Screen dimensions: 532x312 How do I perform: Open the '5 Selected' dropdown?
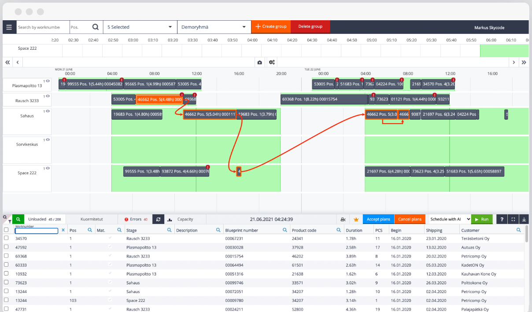(x=140, y=27)
